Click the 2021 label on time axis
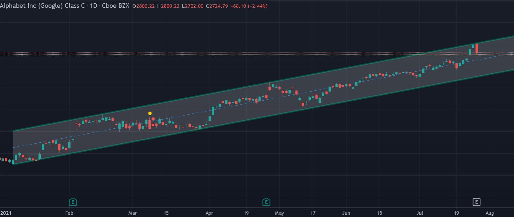Viewport: 514px width, 217px height. [x=5, y=213]
